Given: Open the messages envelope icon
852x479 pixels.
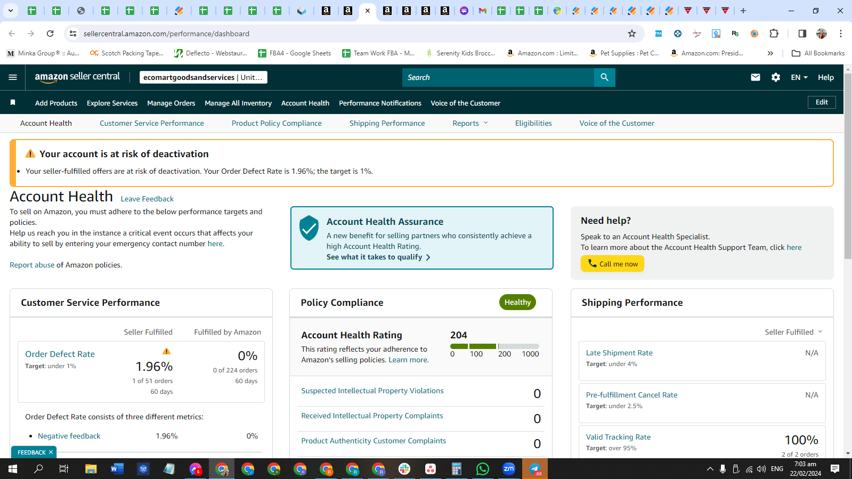Looking at the screenshot, I should click(x=756, y=77).
